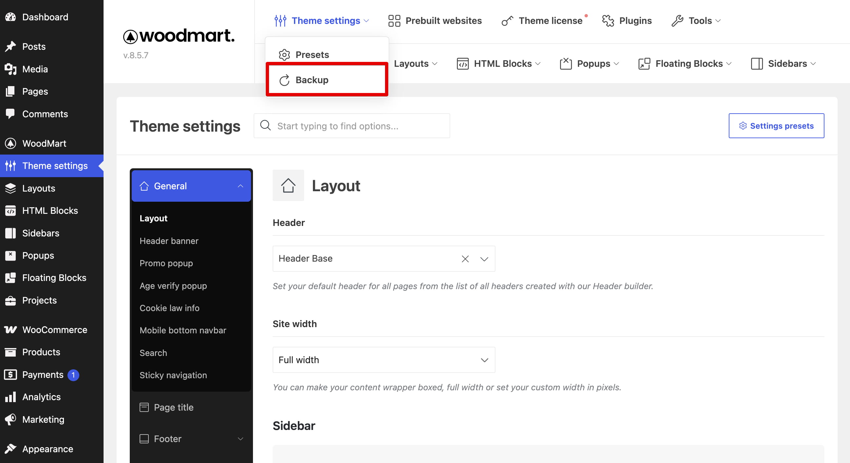The image size is (850, 463).
Task: Click the Layouts stack icon in sidebar
Action: 10,188
